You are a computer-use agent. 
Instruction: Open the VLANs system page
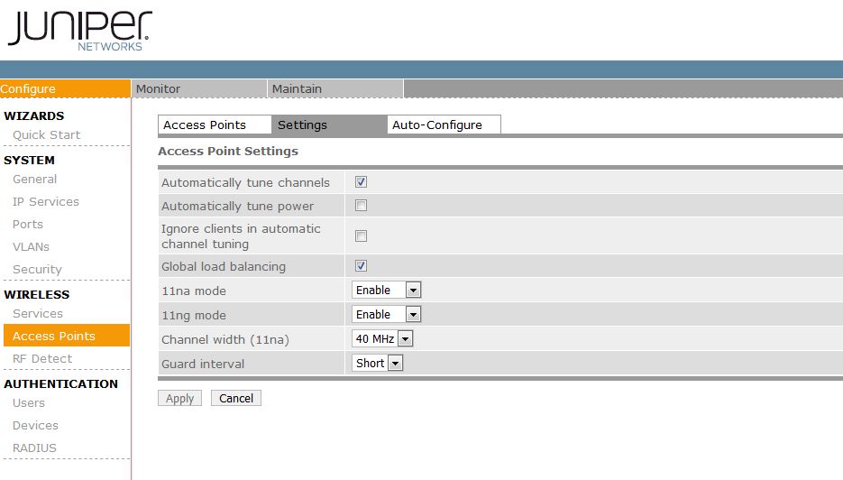click(32, 247)
